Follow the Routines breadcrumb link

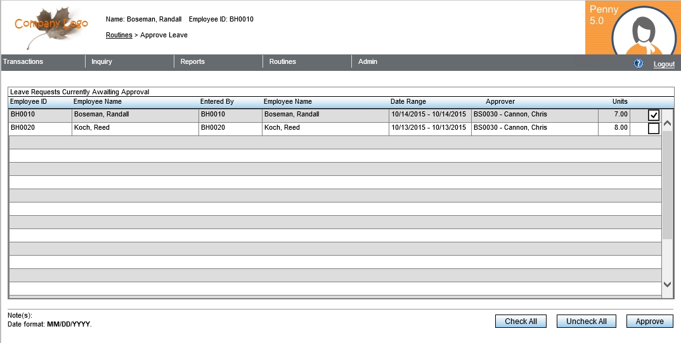[x=119, y=35]
